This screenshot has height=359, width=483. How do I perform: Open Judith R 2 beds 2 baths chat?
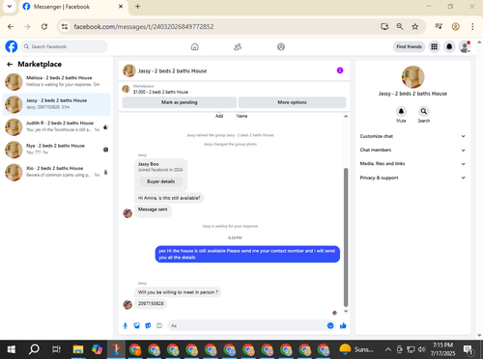57,126
